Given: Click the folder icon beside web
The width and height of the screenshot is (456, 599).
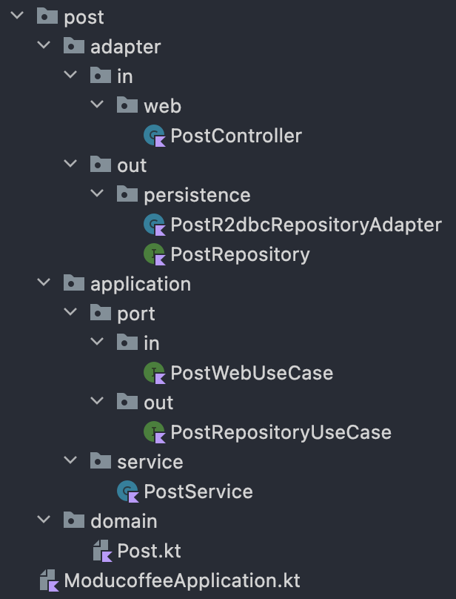Looking at the screenshot, I should coord(127,106).
